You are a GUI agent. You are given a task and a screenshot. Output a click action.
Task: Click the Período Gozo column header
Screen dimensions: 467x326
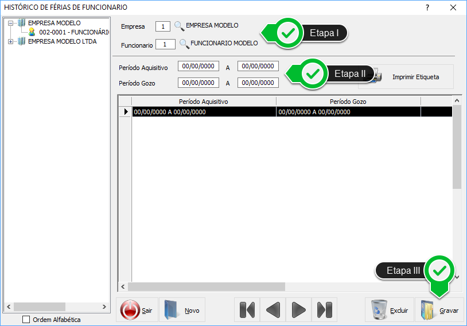[x=348, y=102]
